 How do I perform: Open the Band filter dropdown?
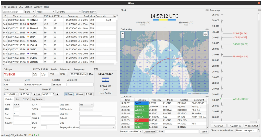click(x=30, y=12)
